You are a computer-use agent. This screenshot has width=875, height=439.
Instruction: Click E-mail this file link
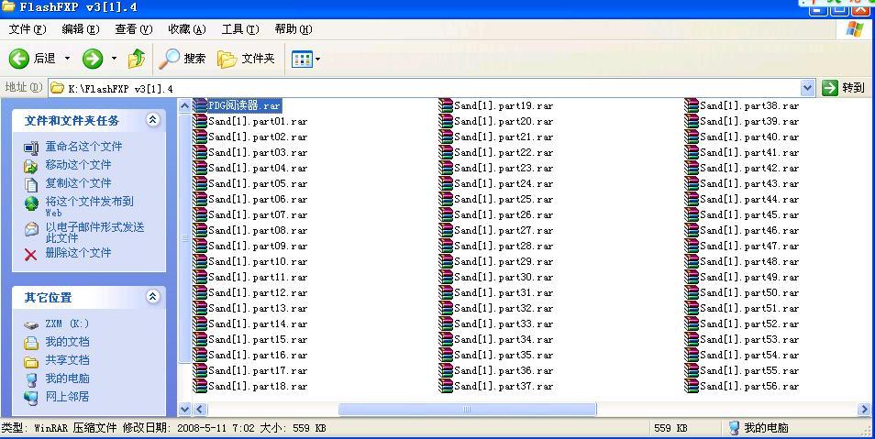pyautogui.click(x=94, y=233)
